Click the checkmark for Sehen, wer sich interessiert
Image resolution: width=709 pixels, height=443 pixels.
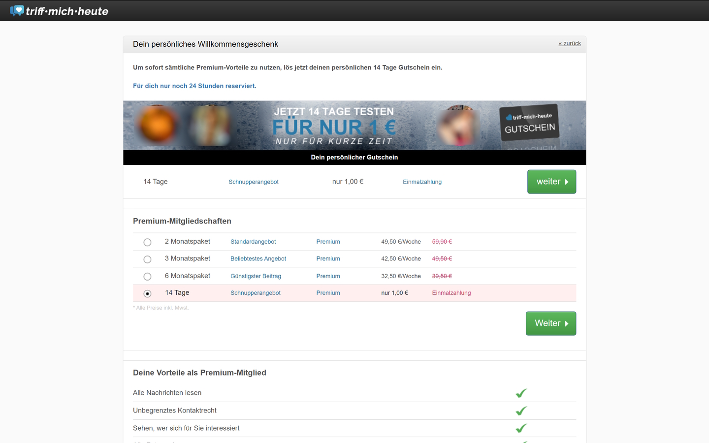click(x=521, y=428)
